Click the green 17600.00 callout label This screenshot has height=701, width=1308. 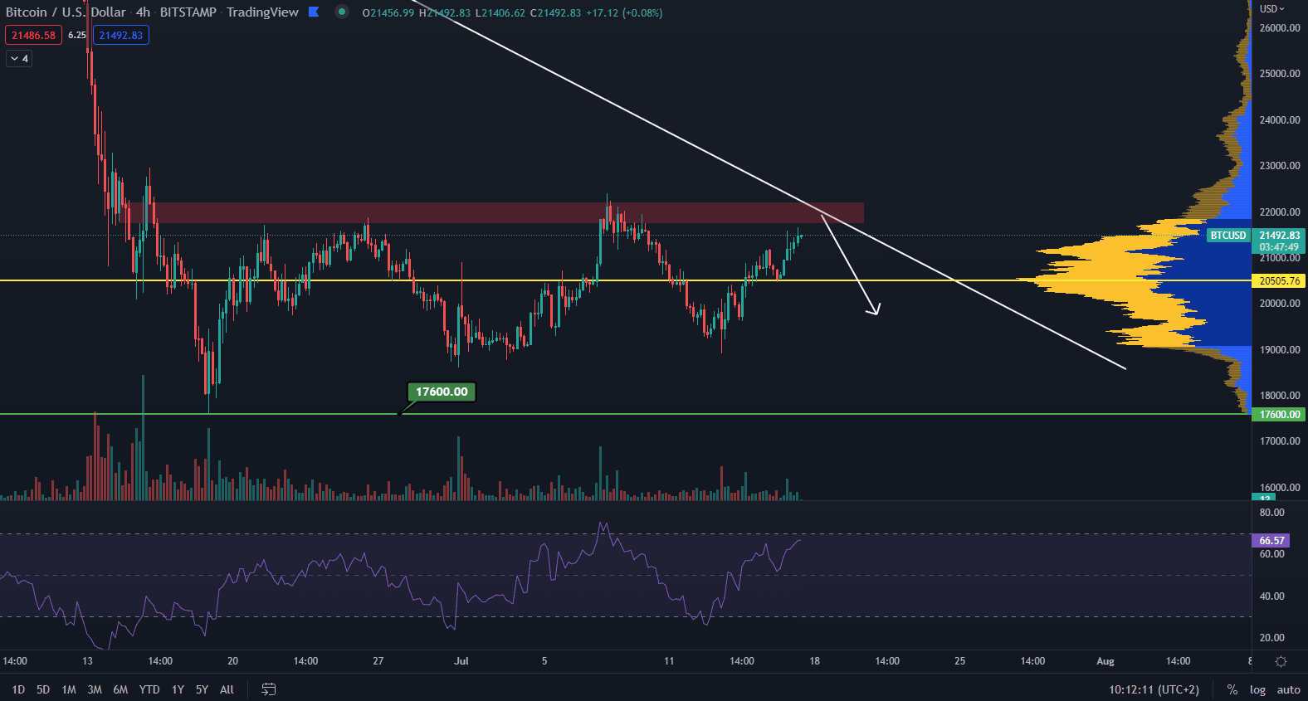[442, 392]
